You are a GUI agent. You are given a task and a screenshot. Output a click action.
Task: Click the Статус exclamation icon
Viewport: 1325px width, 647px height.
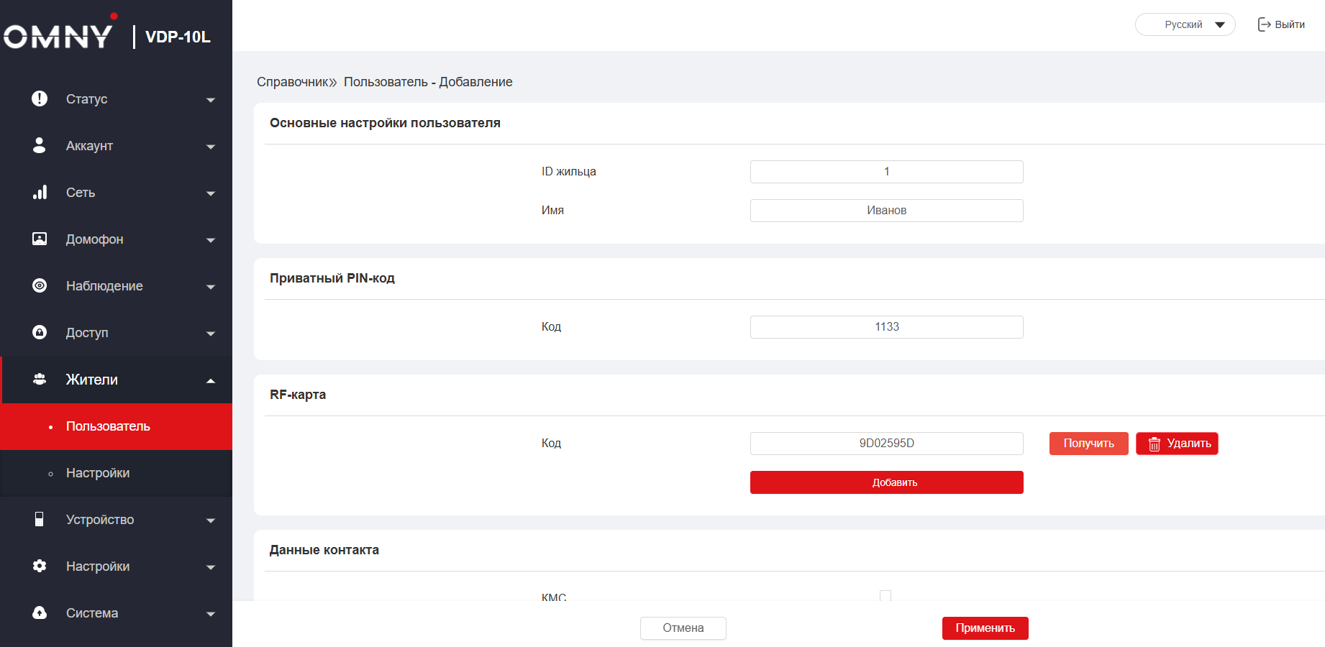[x=40, y=98]
